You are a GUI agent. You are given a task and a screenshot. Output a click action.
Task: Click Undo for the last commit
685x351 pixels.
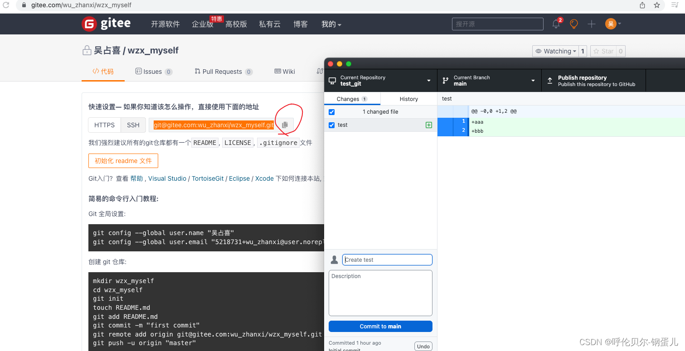coord(423,346)
